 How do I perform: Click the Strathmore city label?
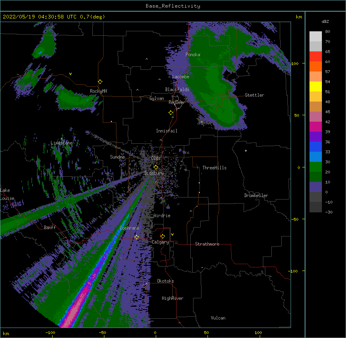[207, 244]
